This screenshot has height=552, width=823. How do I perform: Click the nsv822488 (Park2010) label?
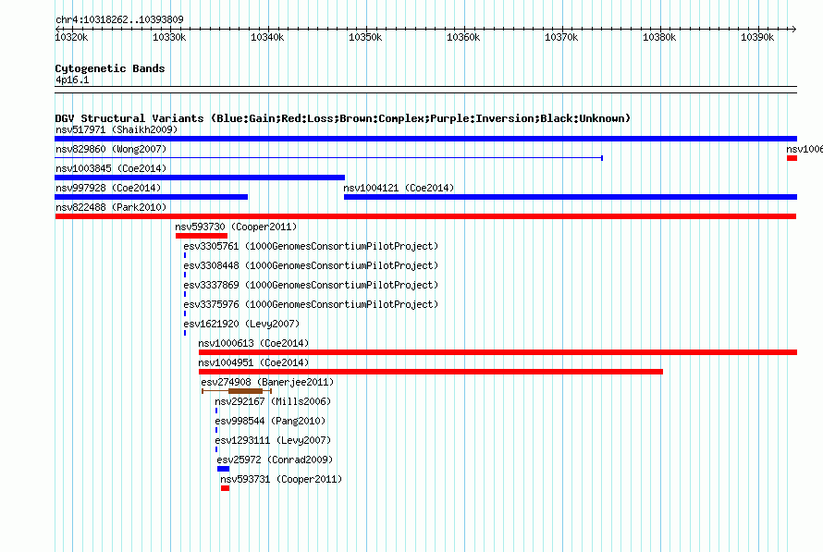pos(111,207)
